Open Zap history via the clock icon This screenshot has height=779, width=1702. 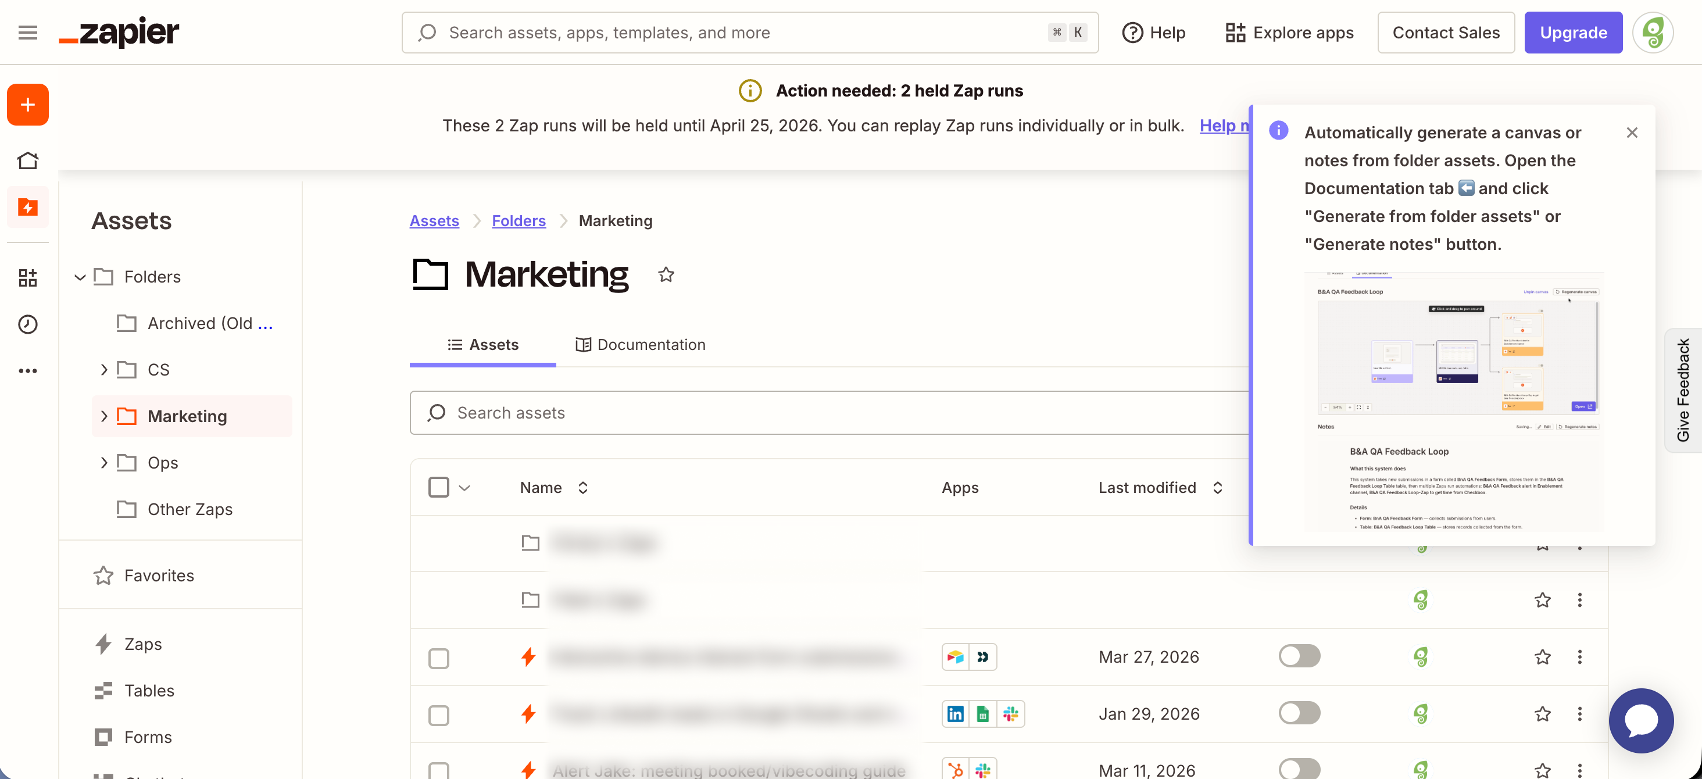tap(27, 324)
